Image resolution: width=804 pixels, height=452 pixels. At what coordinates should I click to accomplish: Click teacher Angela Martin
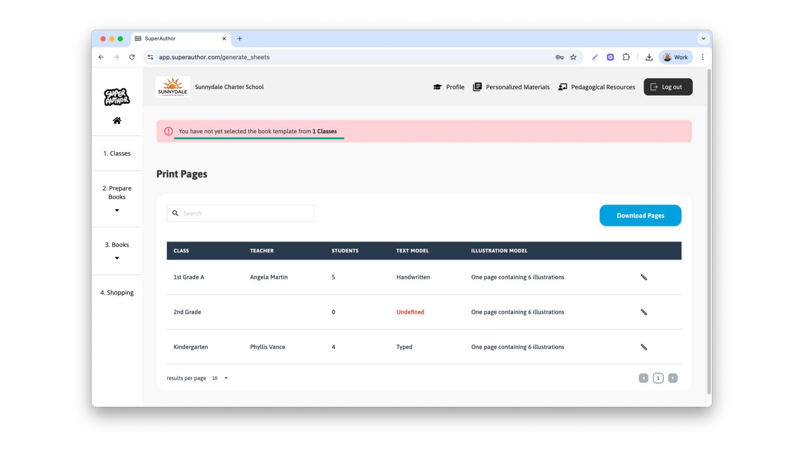(x=269, y=277)
